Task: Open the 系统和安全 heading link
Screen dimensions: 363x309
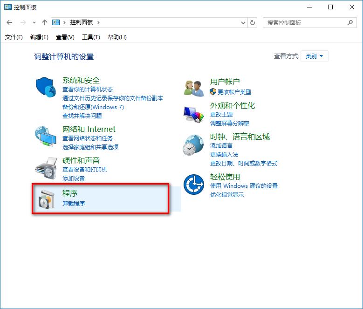Action: click(x=81, y=80)
